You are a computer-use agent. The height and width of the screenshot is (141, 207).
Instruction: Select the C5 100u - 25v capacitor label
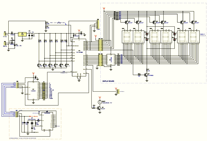19,45
